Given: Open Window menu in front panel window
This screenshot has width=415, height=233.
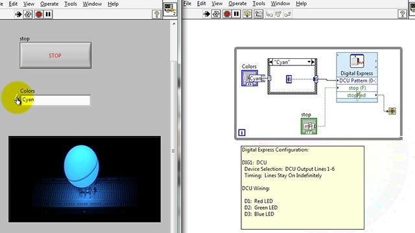Looking at the screenshot, I should coord(92,4).
